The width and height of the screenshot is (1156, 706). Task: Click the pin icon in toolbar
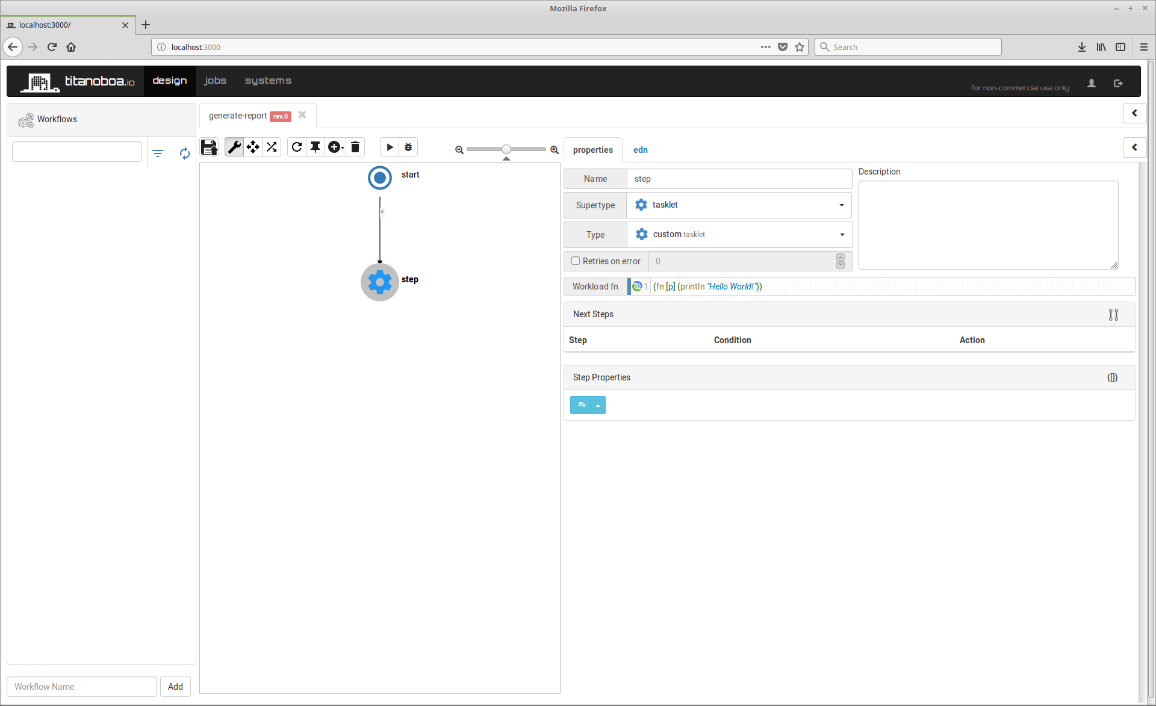click(315, 147)
